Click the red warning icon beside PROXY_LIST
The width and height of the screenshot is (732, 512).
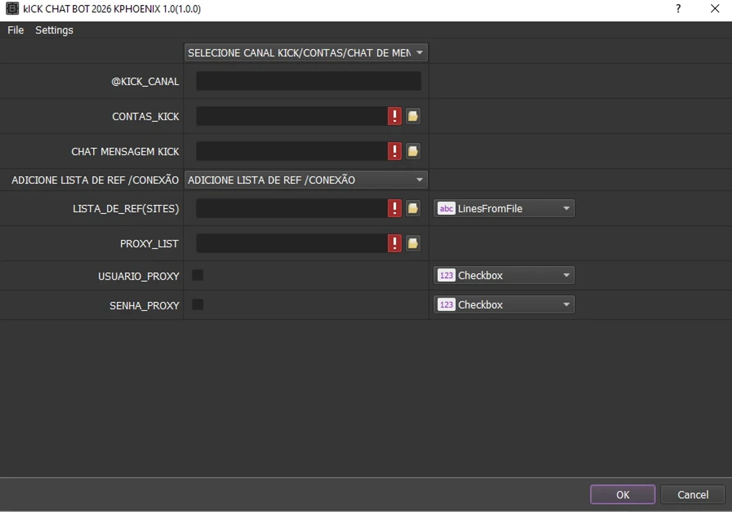(x=395, y=243)
